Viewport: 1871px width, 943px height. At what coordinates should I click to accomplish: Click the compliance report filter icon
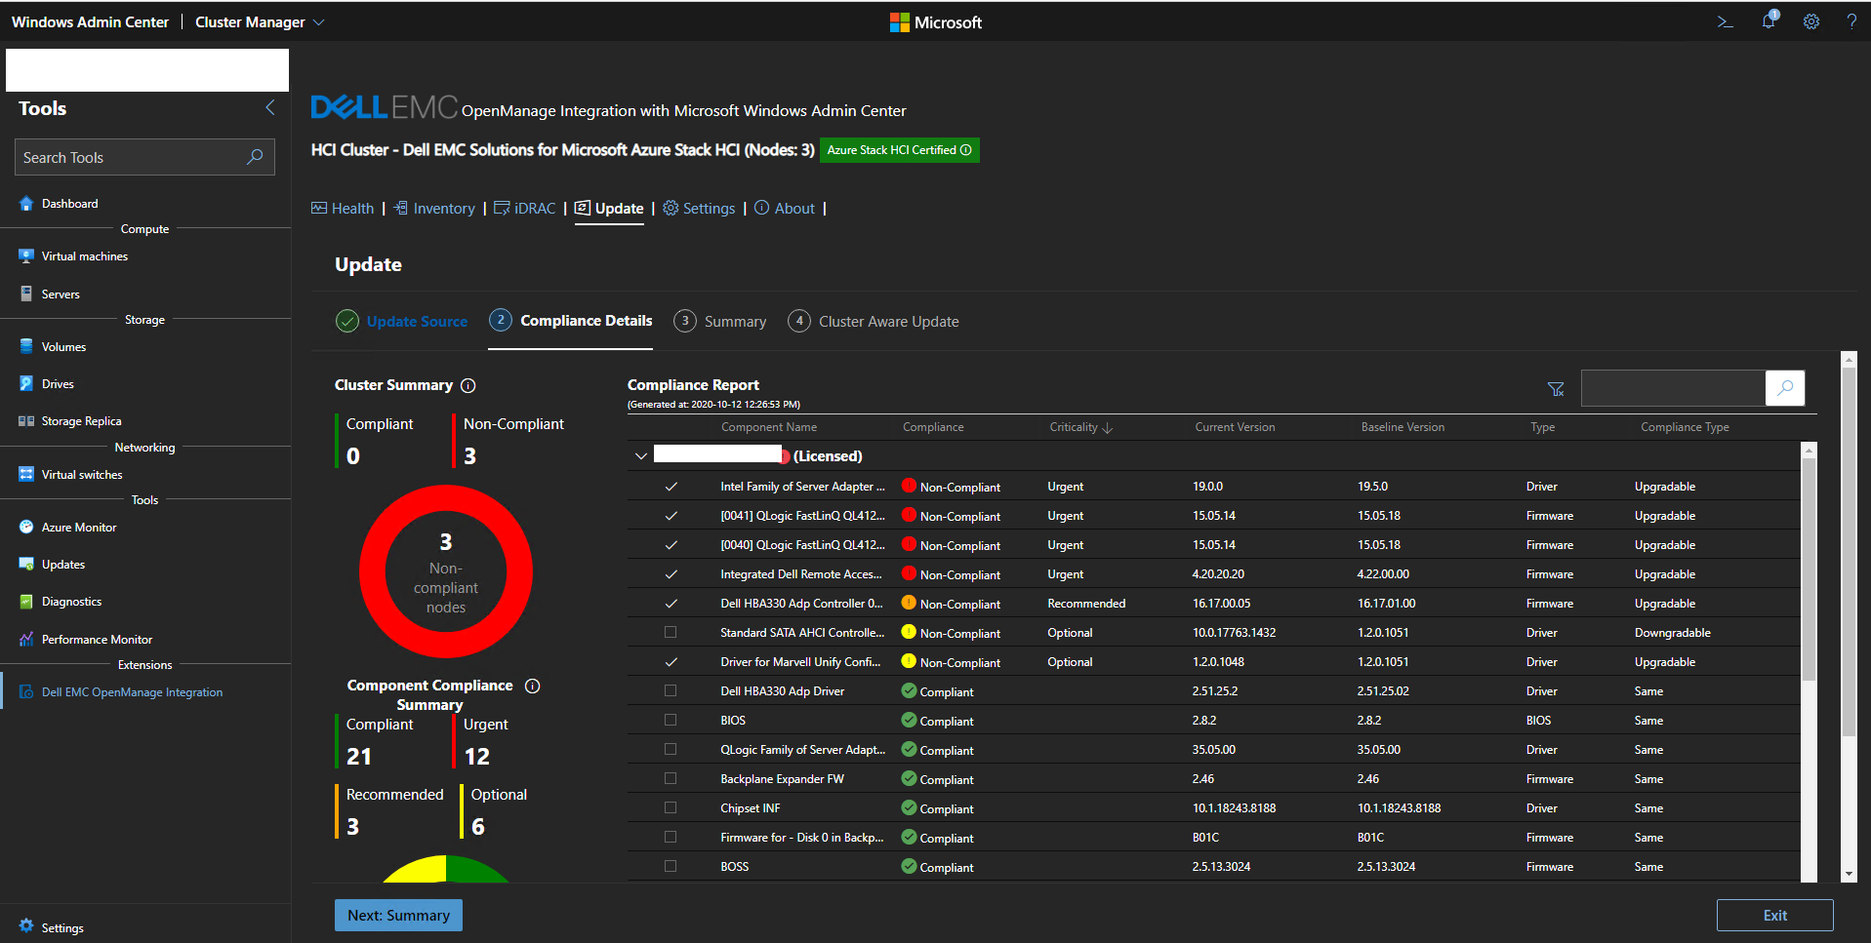[1556, 389]
